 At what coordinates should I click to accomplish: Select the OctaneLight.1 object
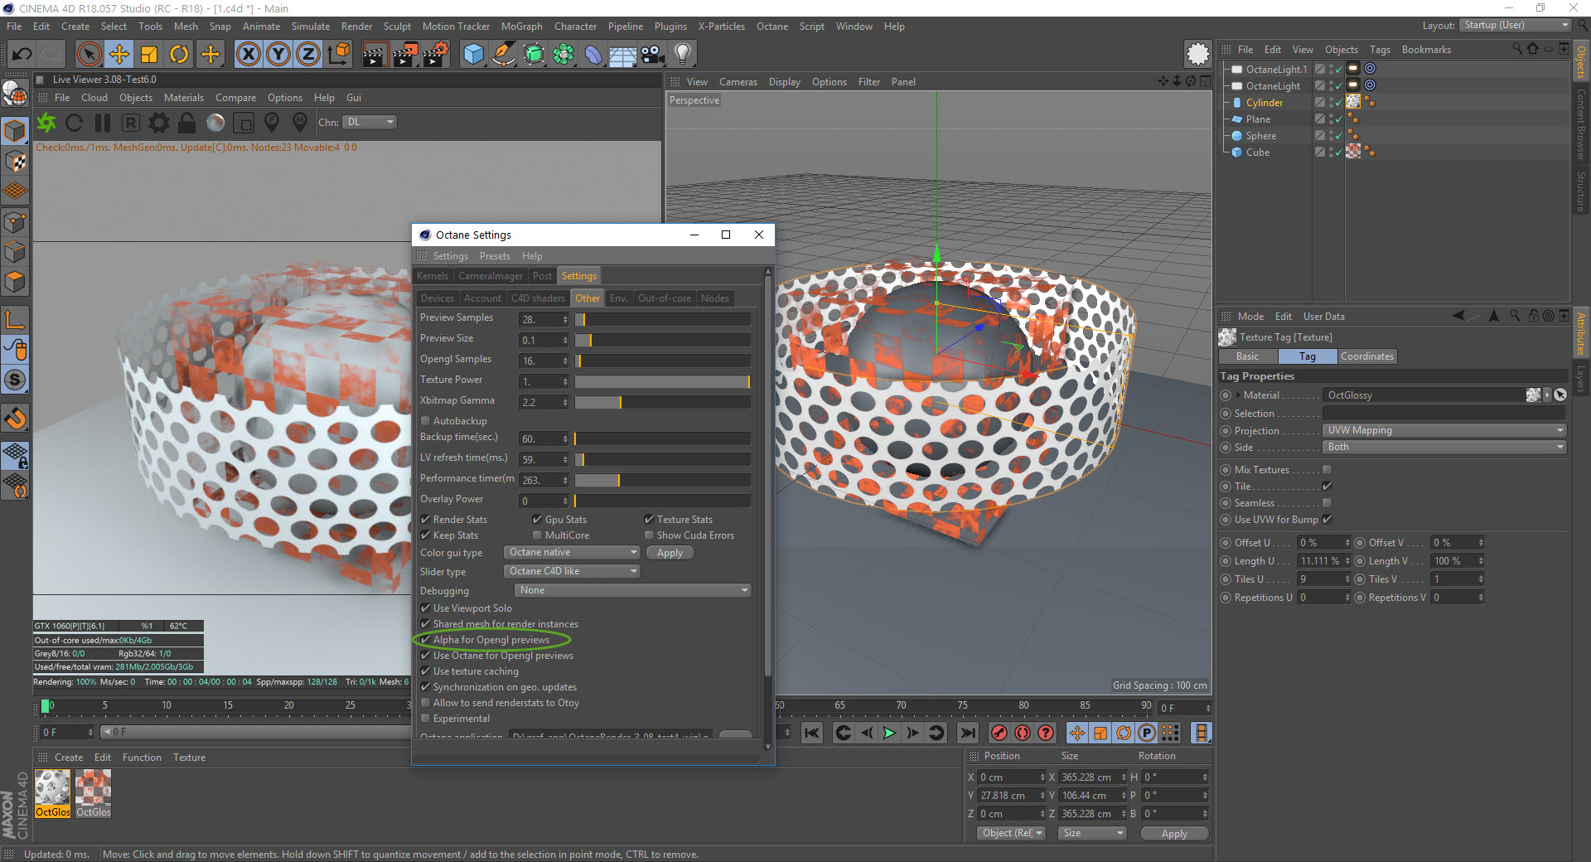click(1276, 70)
